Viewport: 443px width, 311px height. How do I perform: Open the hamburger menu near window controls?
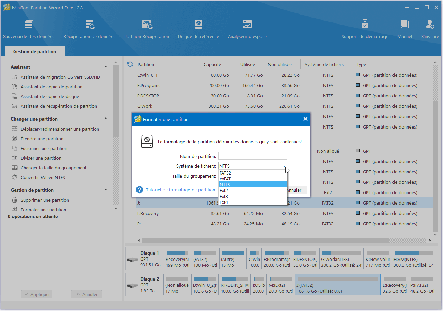coord(407,7)
